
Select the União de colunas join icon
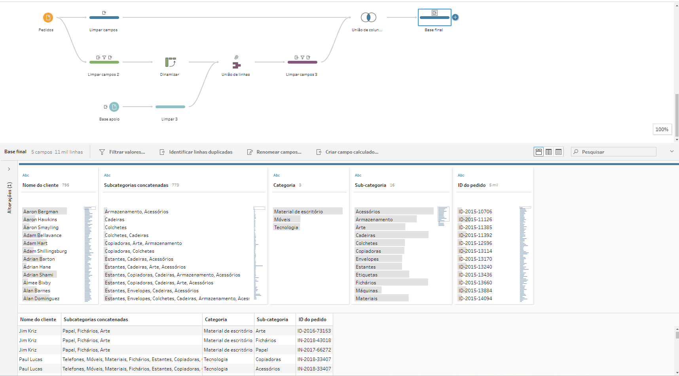[x=368, y=17]
